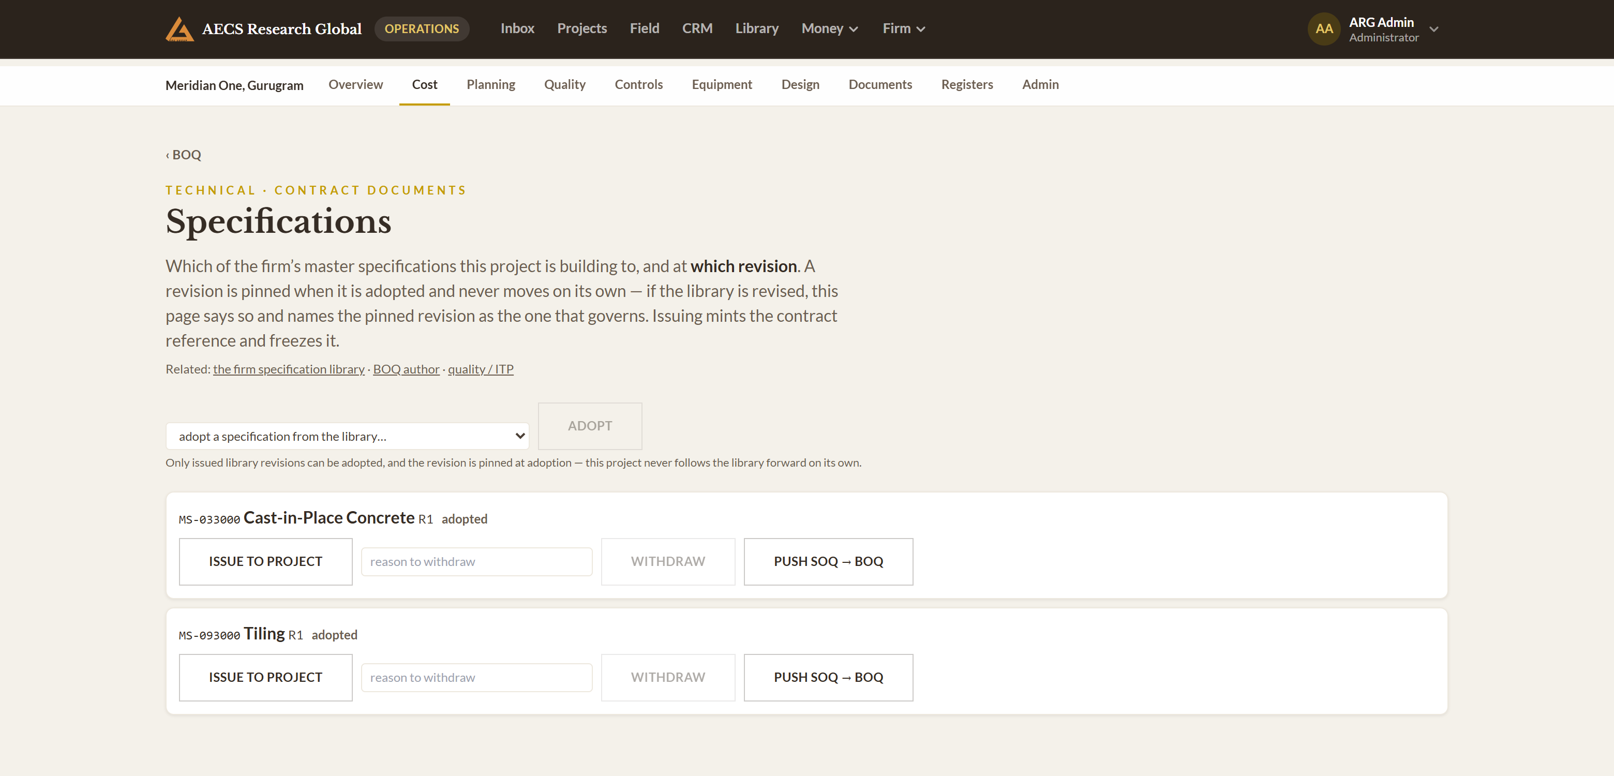Switch to the Quality tab
This screenshot has height=776, width=1614.
pyautogui.click(x=564, y=85)
